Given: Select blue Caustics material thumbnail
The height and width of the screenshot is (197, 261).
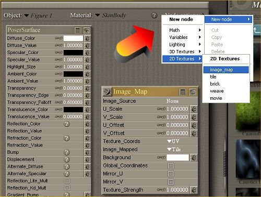Looking at the screenshot, I should 248,159.
